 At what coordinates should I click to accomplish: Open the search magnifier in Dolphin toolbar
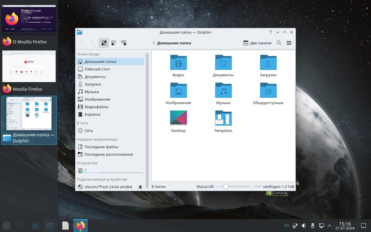279,43
